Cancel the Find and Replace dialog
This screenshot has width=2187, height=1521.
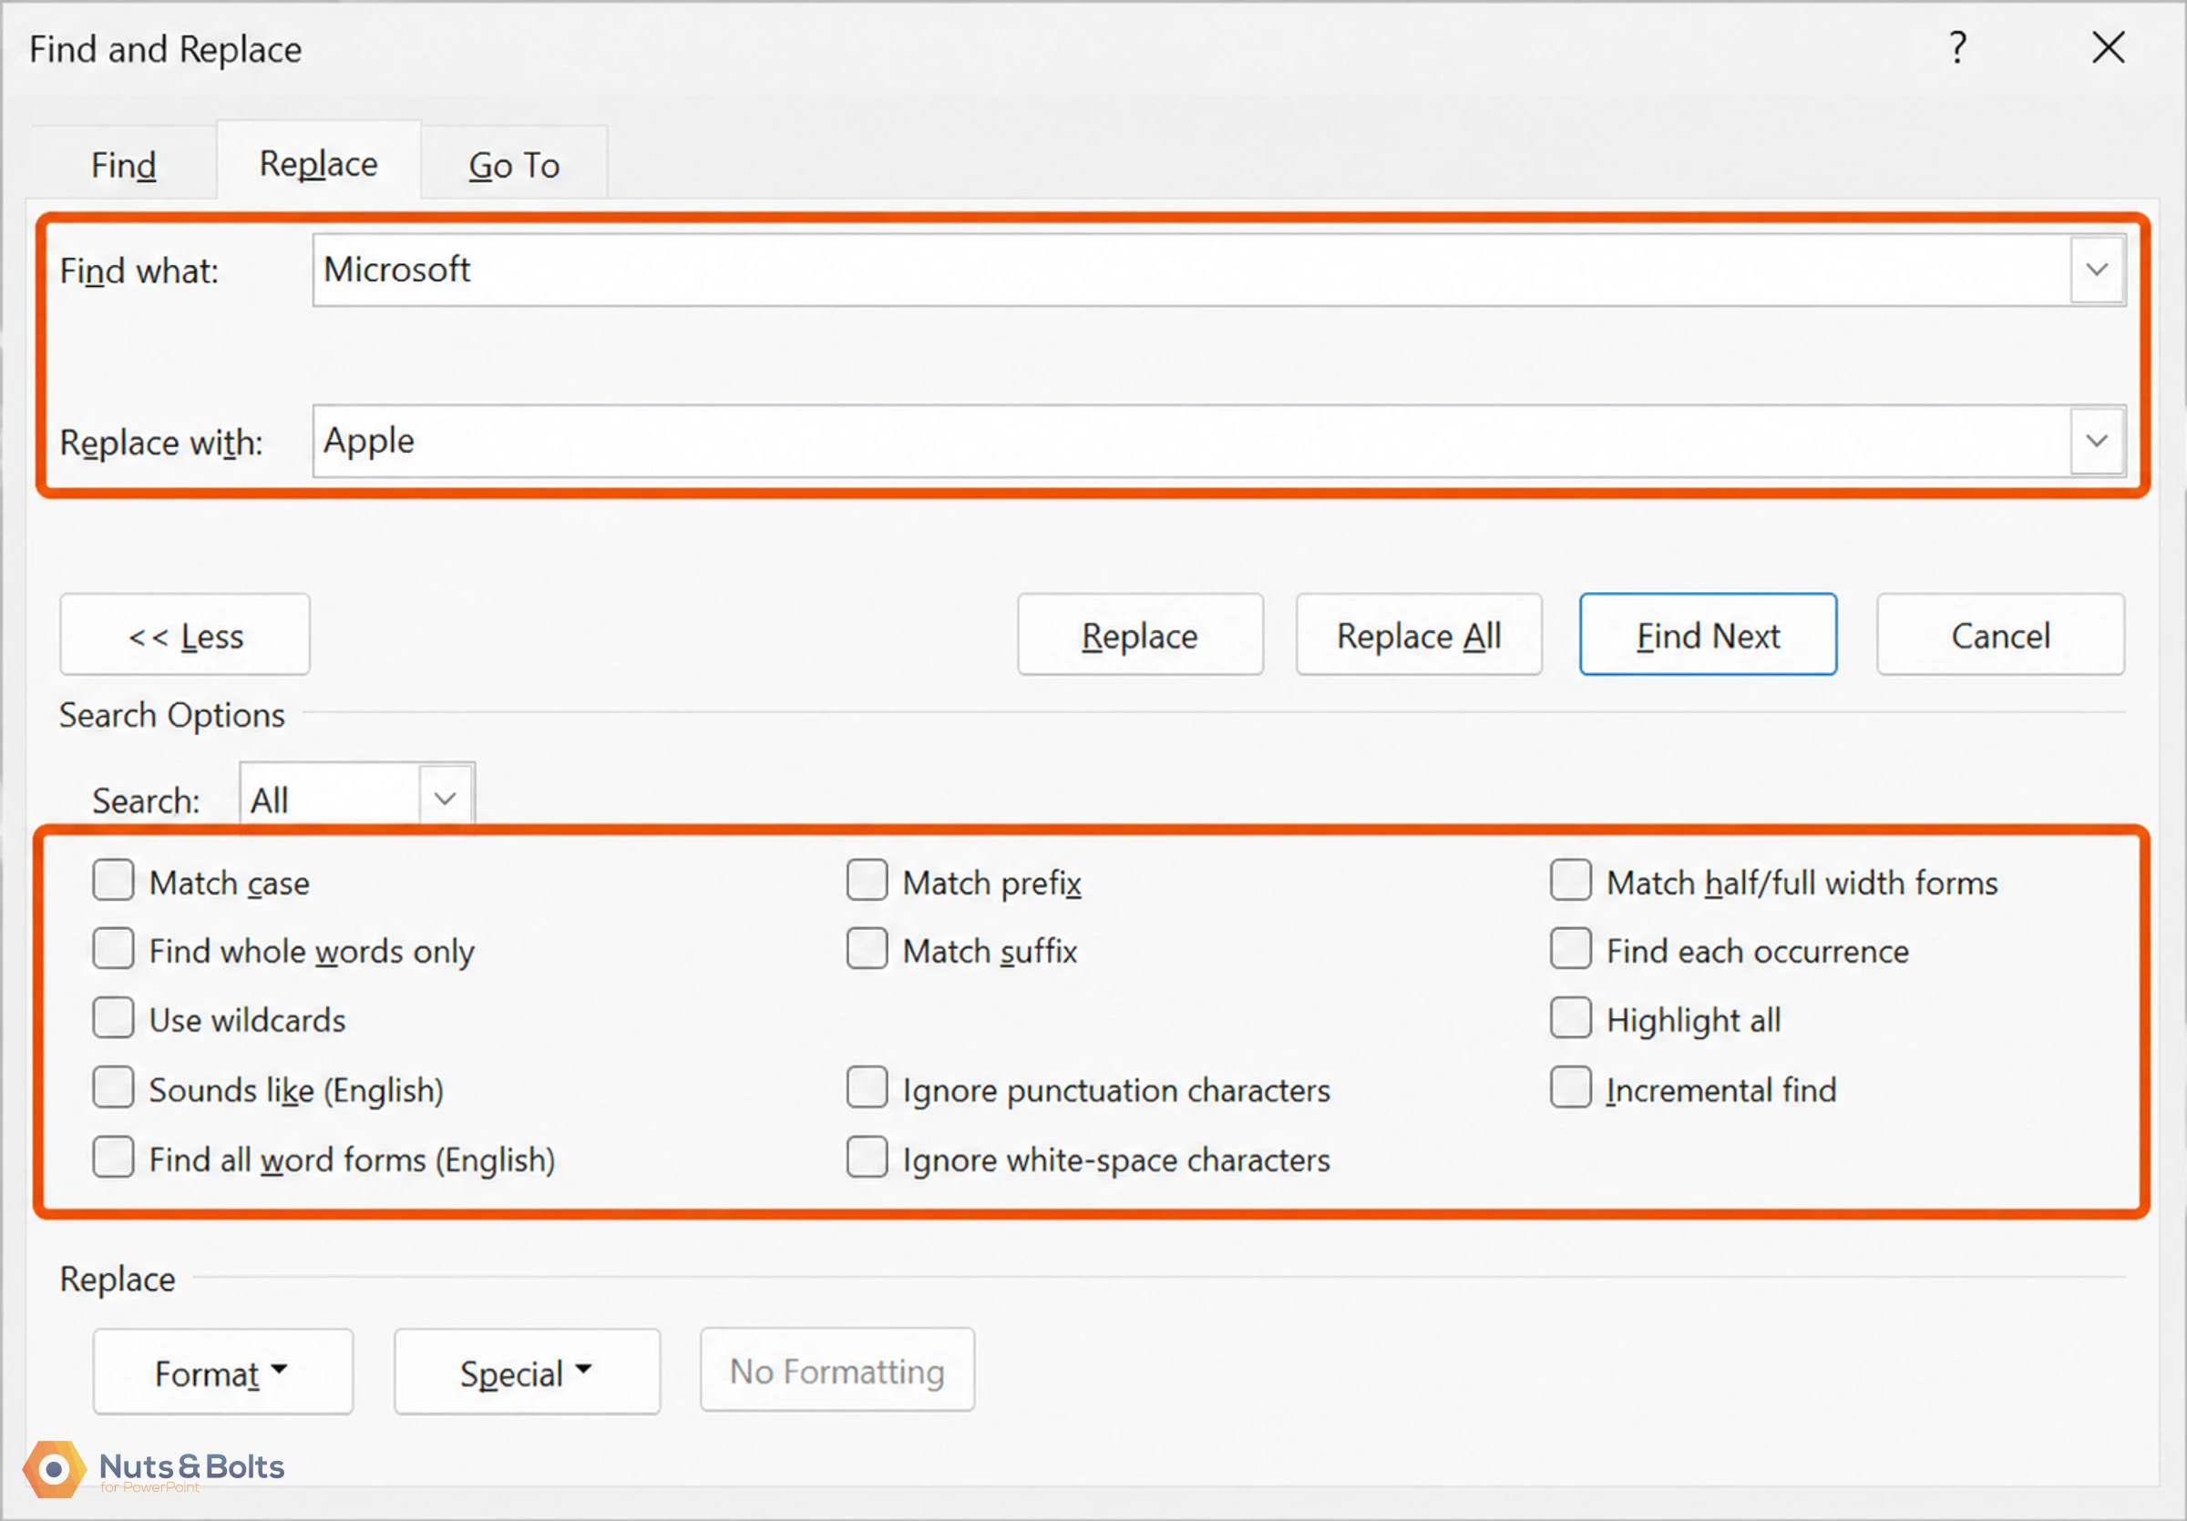click(x=2000, y=635)
